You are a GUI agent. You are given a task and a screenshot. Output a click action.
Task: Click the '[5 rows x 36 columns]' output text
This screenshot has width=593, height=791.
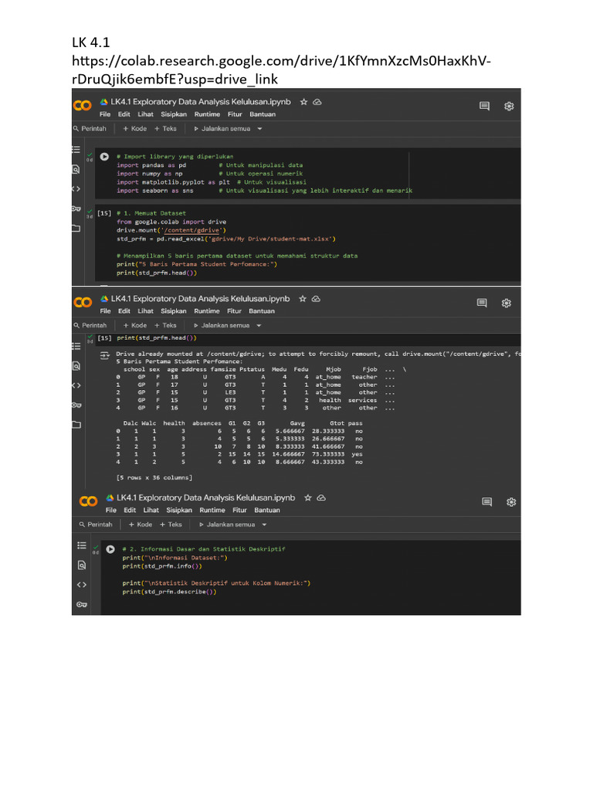click(154, 477)
